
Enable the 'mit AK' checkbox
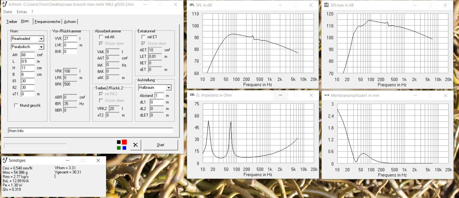click(x=101, y=37)
